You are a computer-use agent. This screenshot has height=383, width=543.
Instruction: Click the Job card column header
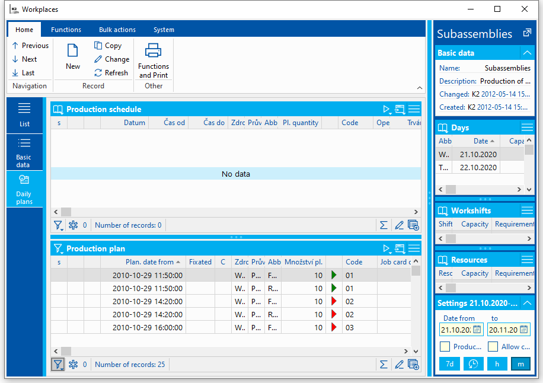[x=394, y=262]
